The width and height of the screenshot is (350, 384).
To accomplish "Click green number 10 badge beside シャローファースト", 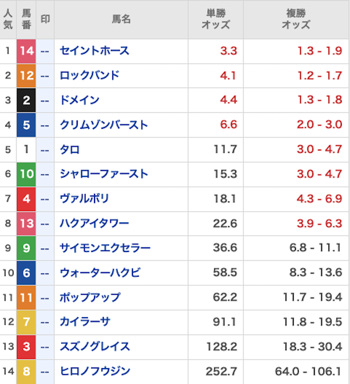I will tap(26, 174).
